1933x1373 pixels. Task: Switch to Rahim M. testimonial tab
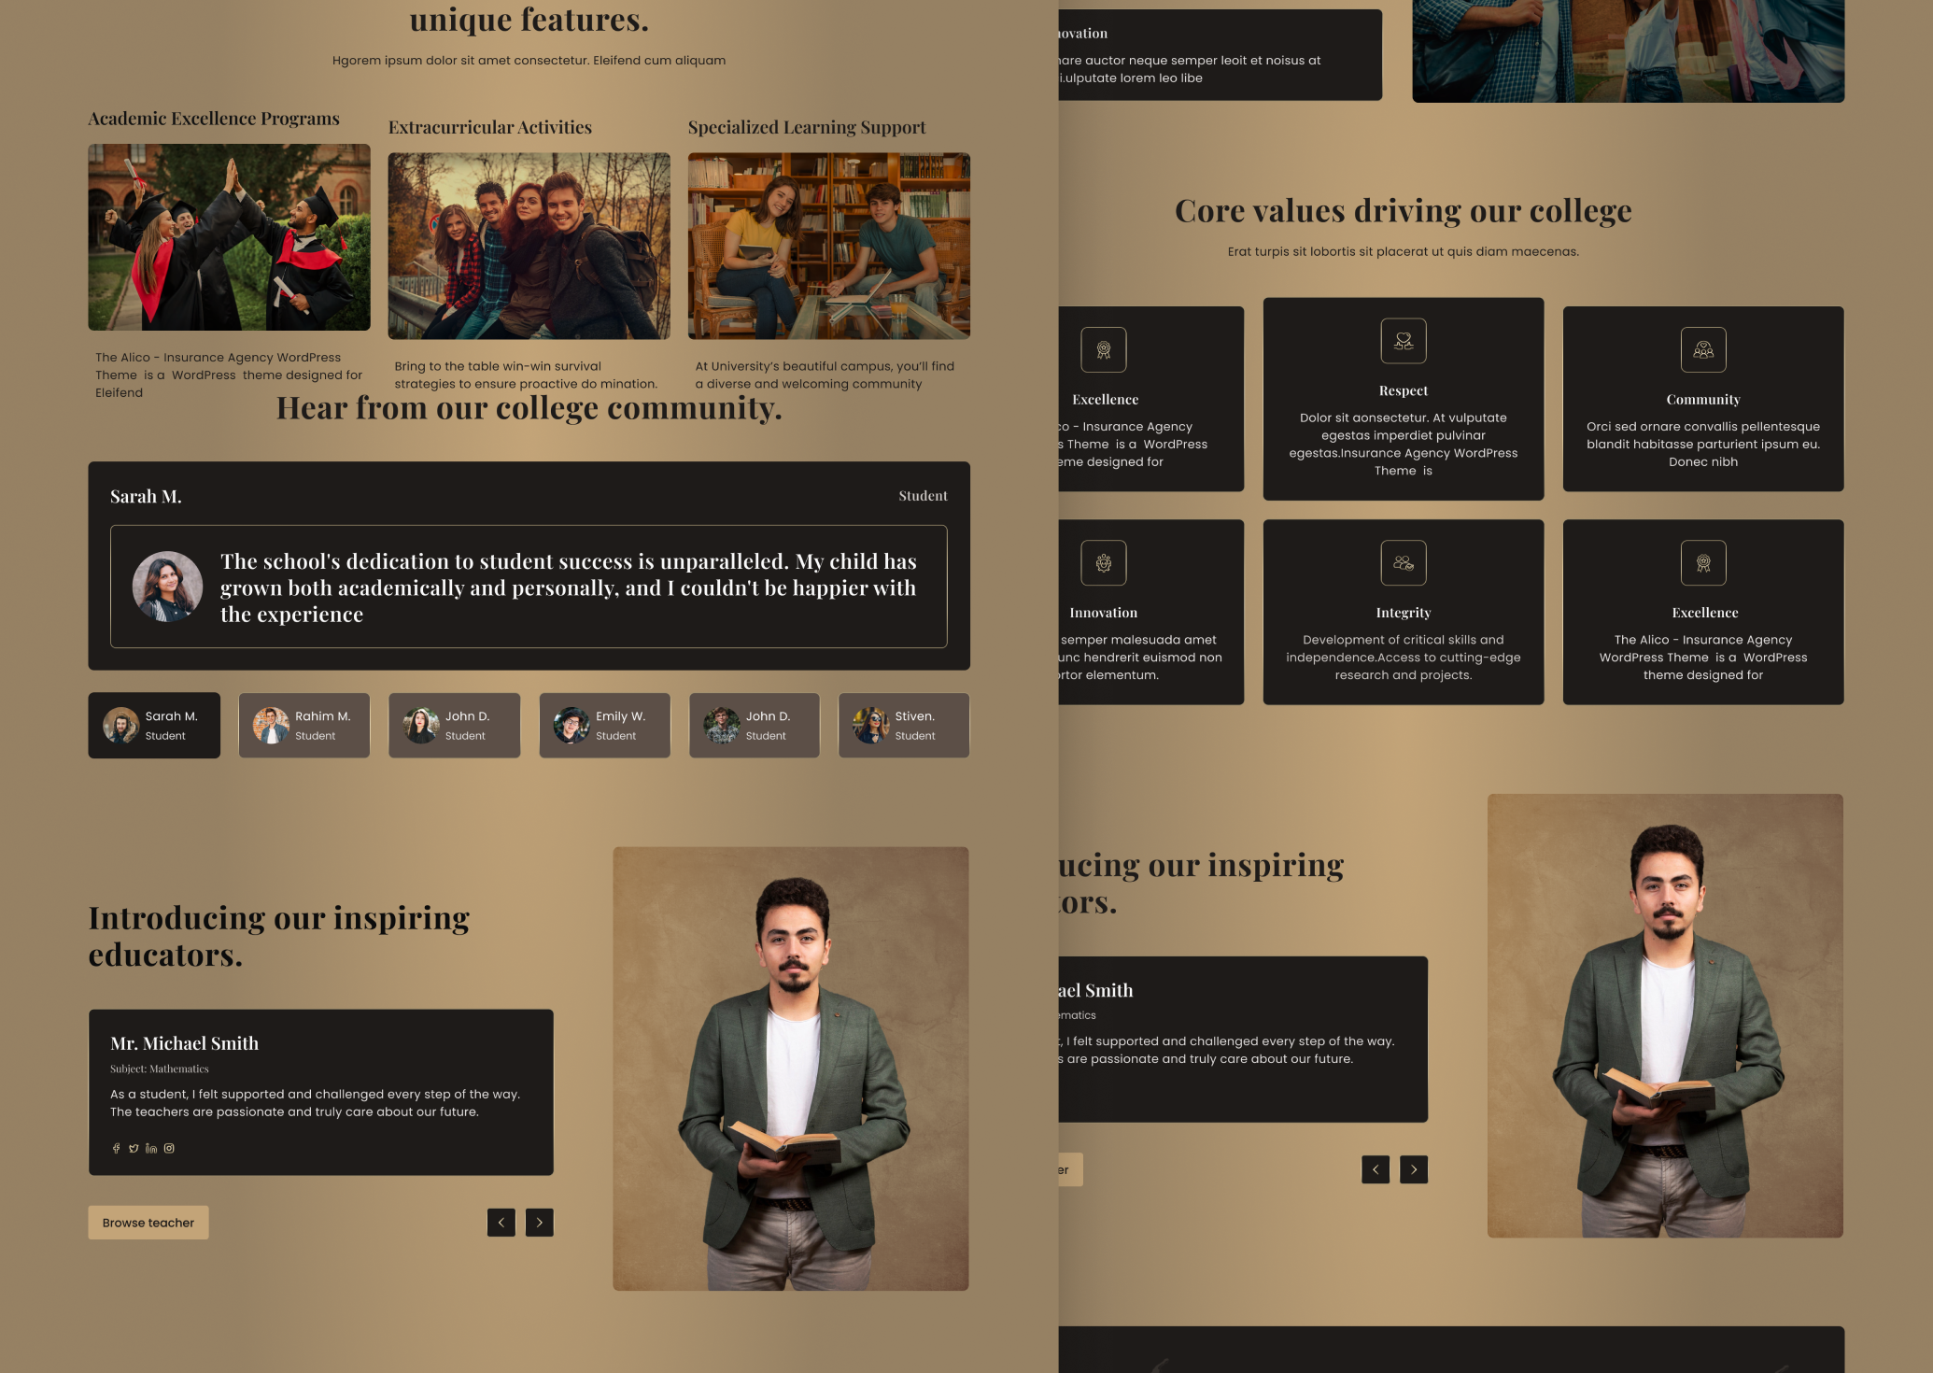tap(304, 725)
